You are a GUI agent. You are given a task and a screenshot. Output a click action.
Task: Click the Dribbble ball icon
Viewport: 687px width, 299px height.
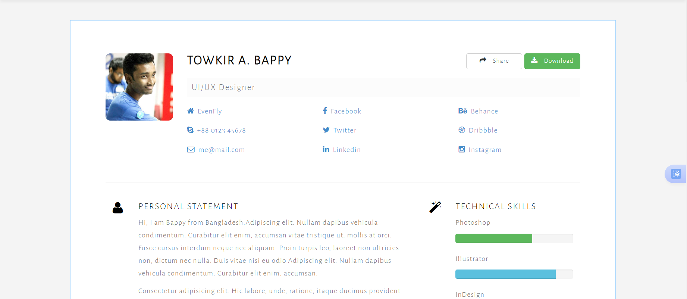coord(462,130)
